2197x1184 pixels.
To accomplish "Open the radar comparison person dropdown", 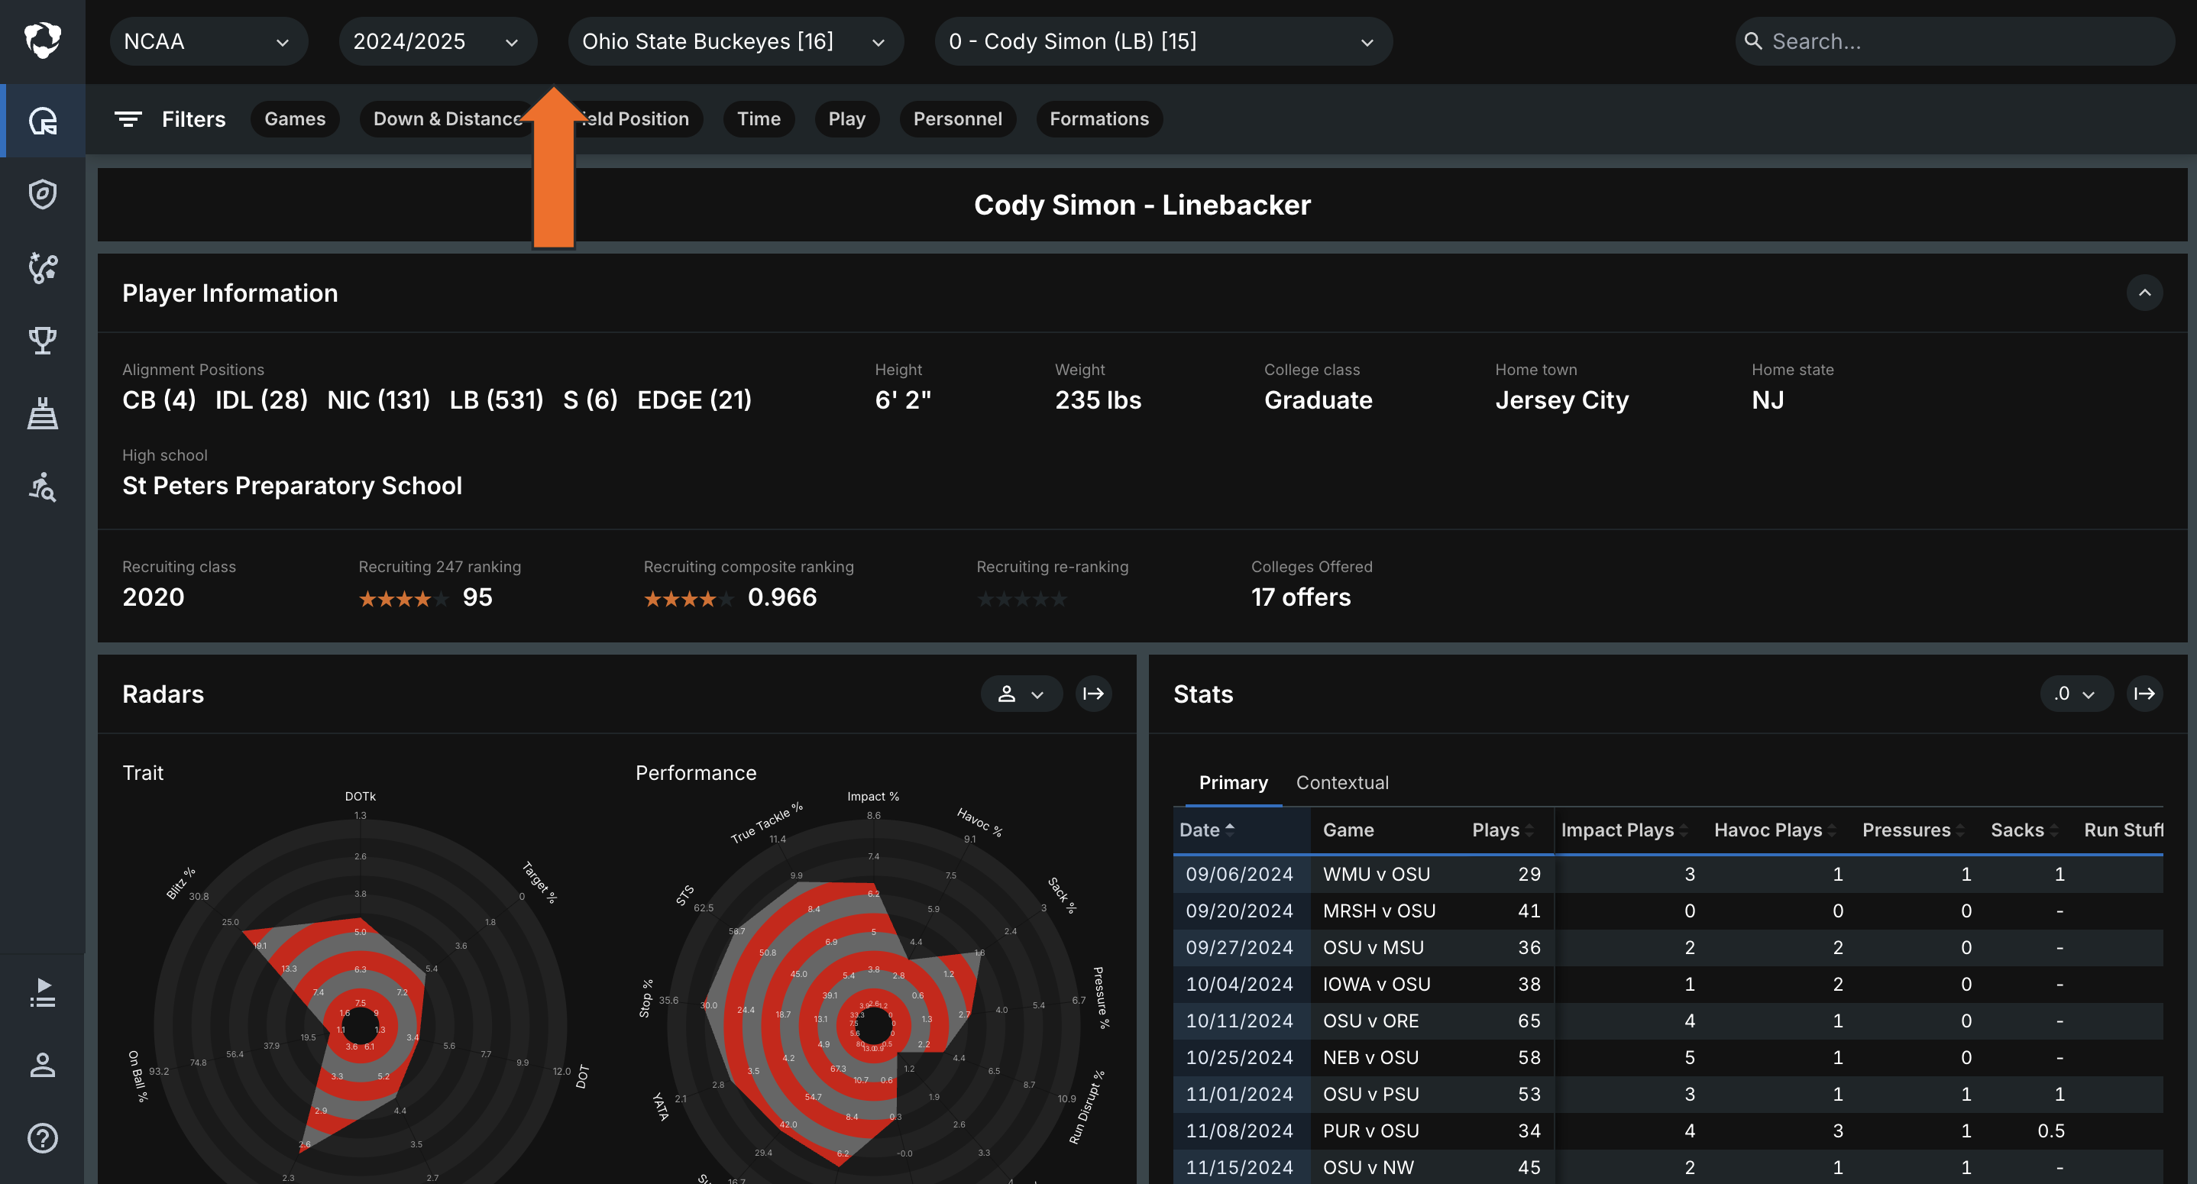I will 1021,694.
